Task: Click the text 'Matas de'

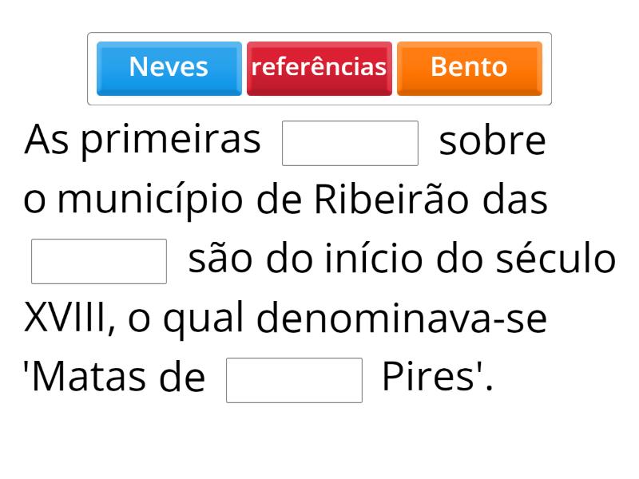Action: tap(115, 378)
